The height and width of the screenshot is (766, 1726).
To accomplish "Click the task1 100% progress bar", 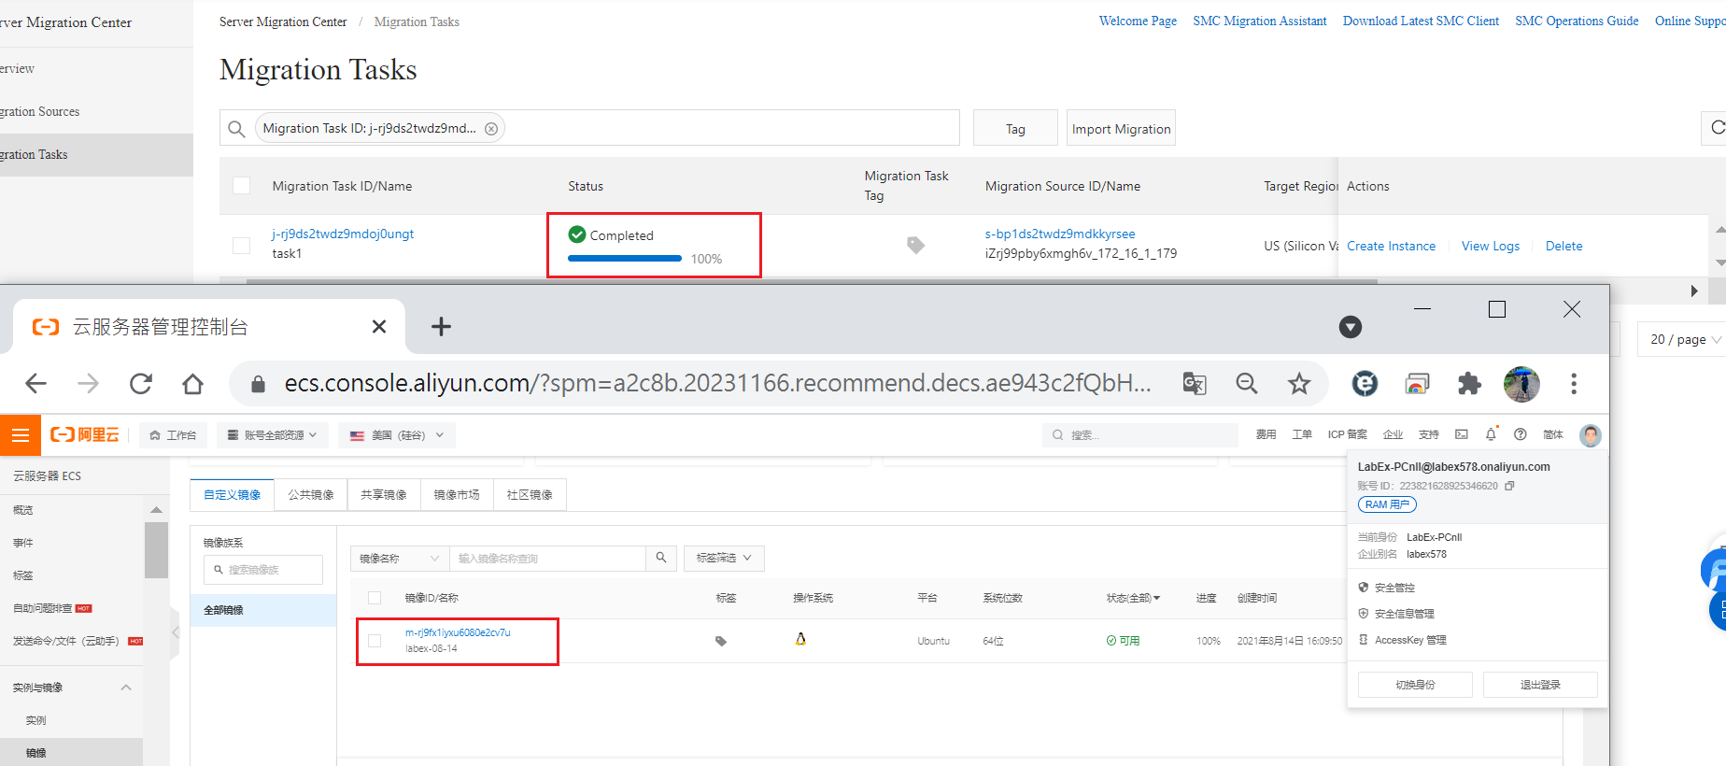I will (x=625, y=259).
